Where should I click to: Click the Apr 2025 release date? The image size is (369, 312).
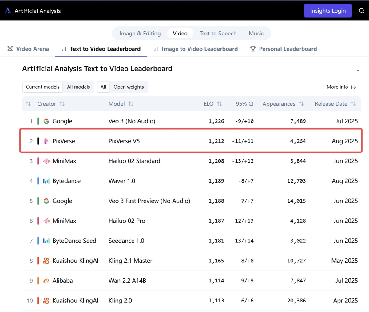[346, 301]
